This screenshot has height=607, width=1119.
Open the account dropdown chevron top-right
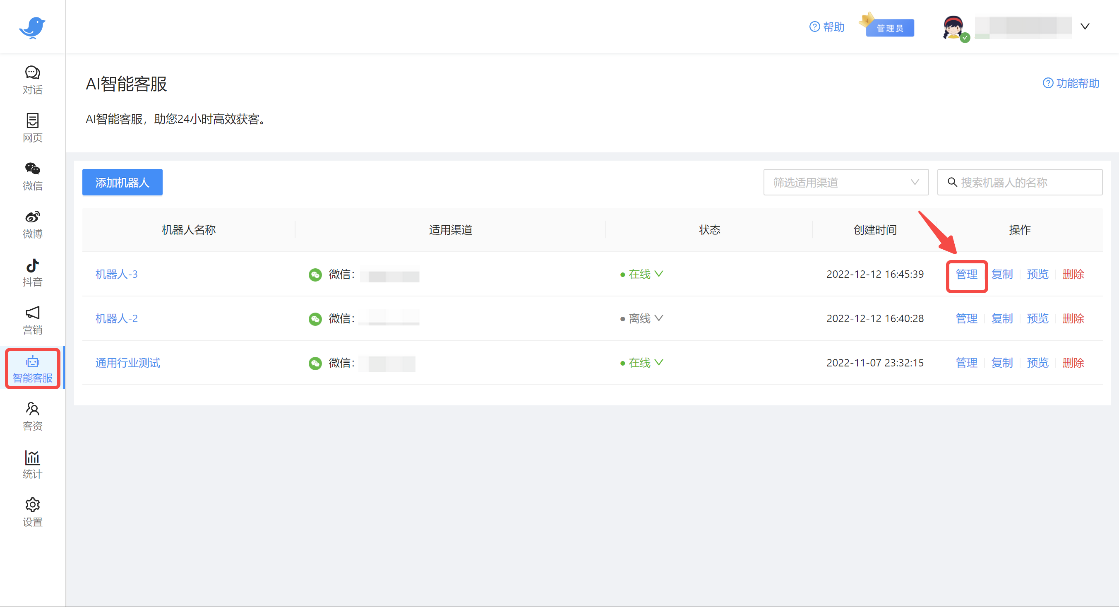[x=1085, y=26]
